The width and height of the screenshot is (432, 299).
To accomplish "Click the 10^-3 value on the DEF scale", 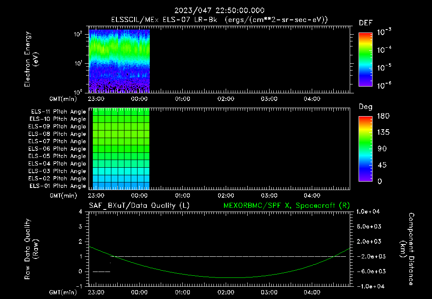I will point(384,32).
